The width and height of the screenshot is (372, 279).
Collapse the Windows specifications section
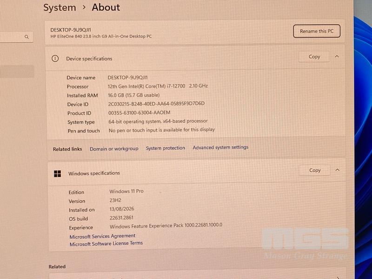point(337,170)
